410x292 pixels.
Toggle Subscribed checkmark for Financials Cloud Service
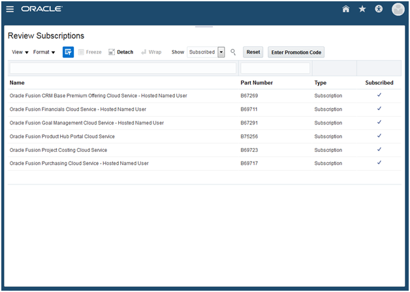point(379,109)
